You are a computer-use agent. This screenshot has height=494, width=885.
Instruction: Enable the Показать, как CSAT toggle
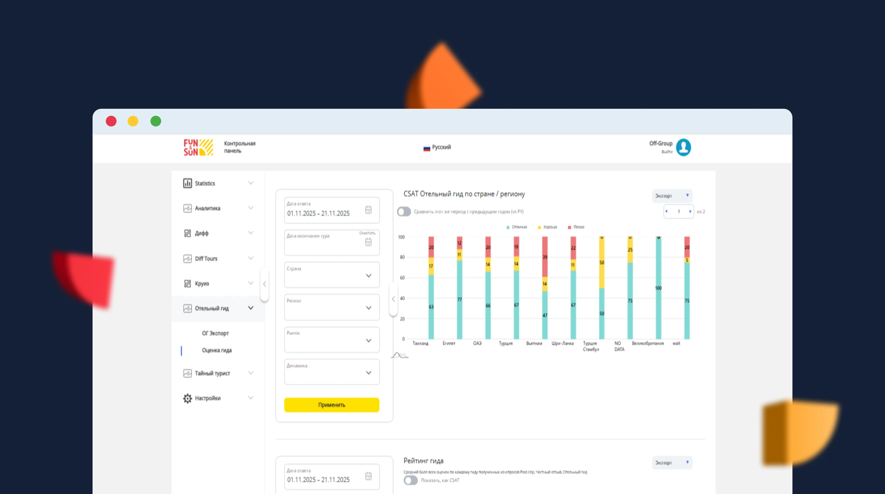[x=410, y=480]
